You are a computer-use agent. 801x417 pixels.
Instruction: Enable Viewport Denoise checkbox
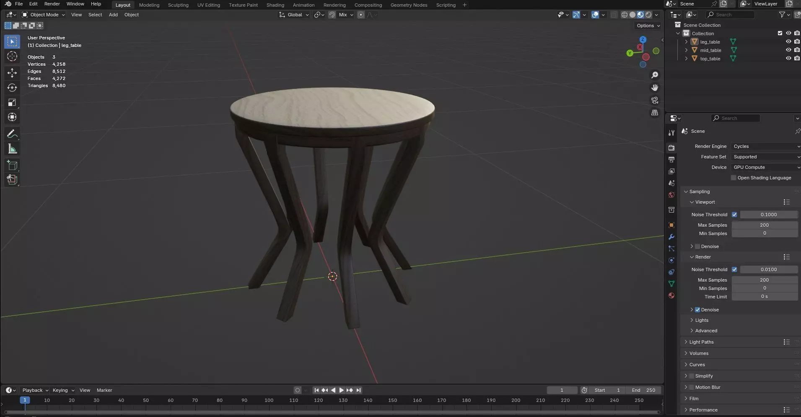(697, 246)
